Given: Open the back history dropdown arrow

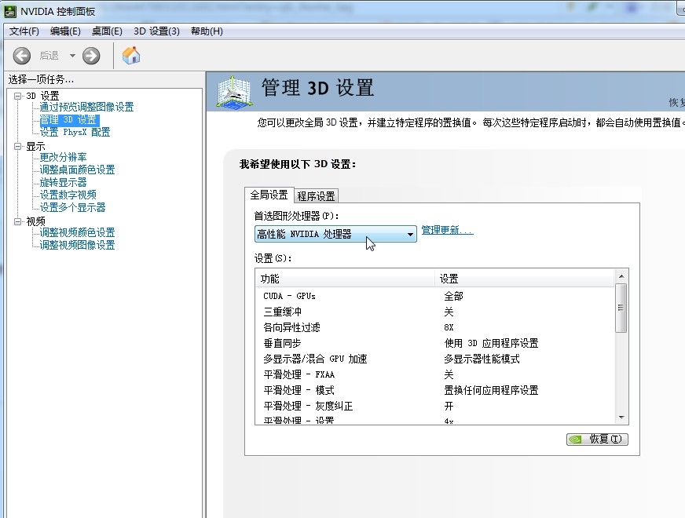Looking at the screenshot, I should pyautogui.click(x=72, y=56).
